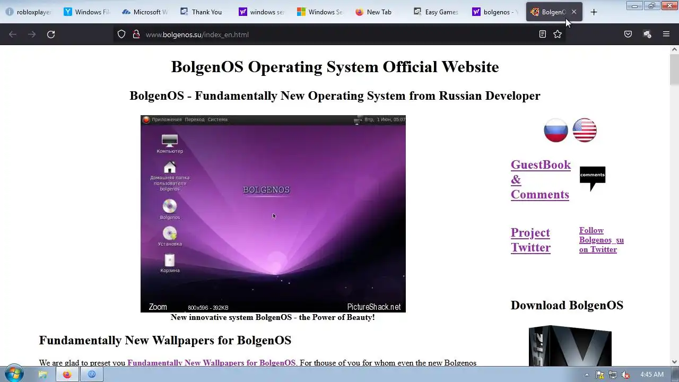This screenshot has height=382, width=679.
Task: Click the BolgenOS desktop screenshot image
Action: coord(273,213)
